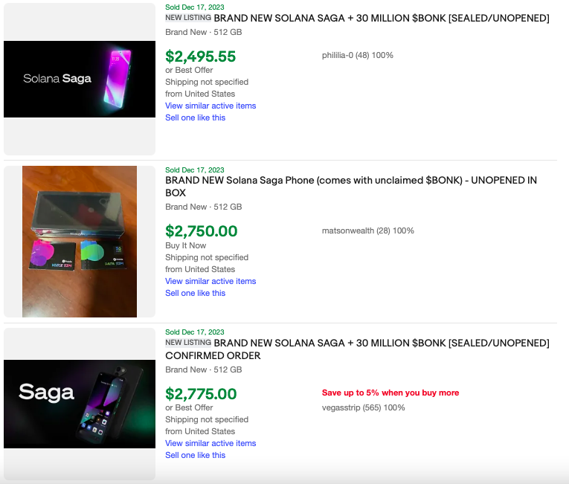Open the pink Solana Saga phone thumbnail

pyautogui.click(x=80, y=79)
